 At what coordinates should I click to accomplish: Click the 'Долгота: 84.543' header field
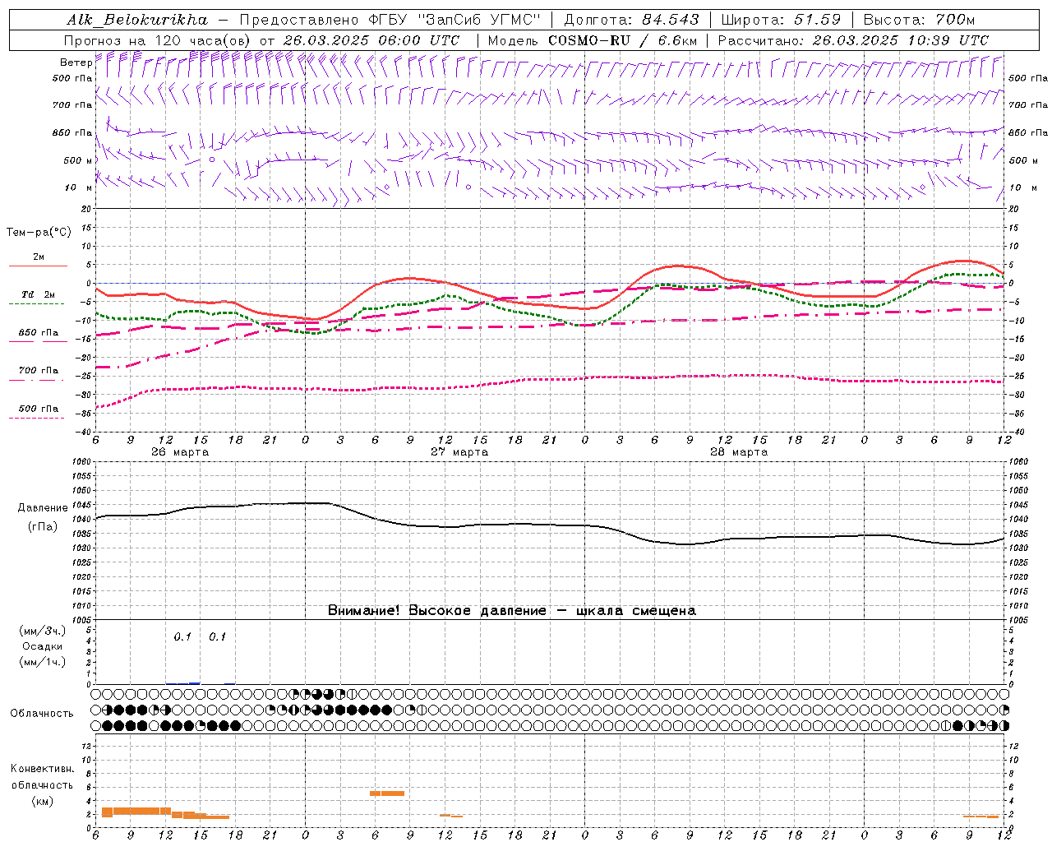pos(631,20)
